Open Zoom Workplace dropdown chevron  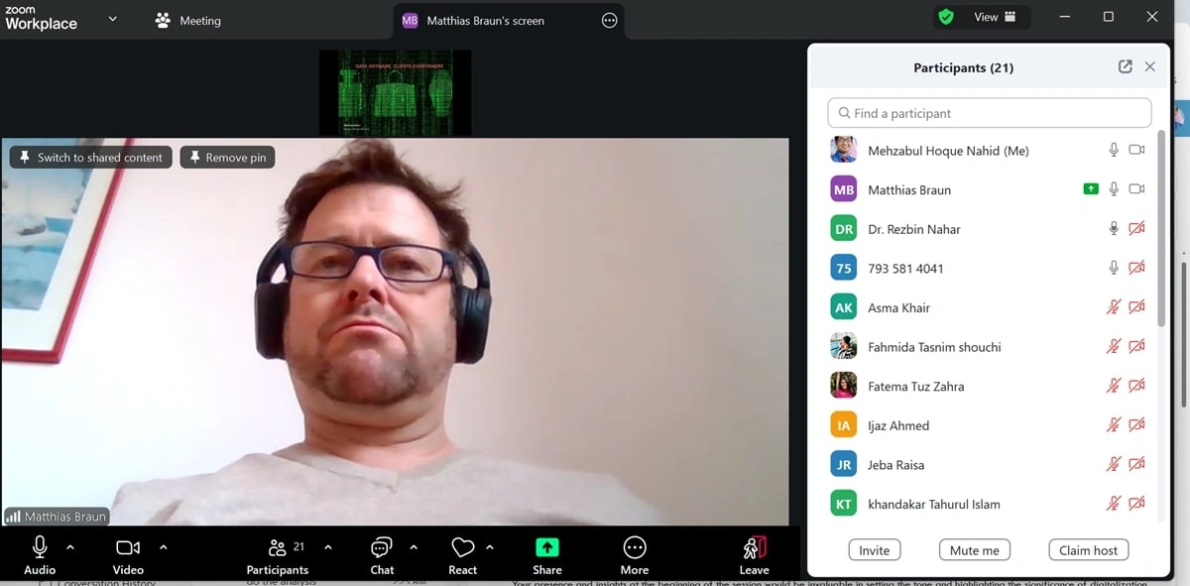point(112,19)
